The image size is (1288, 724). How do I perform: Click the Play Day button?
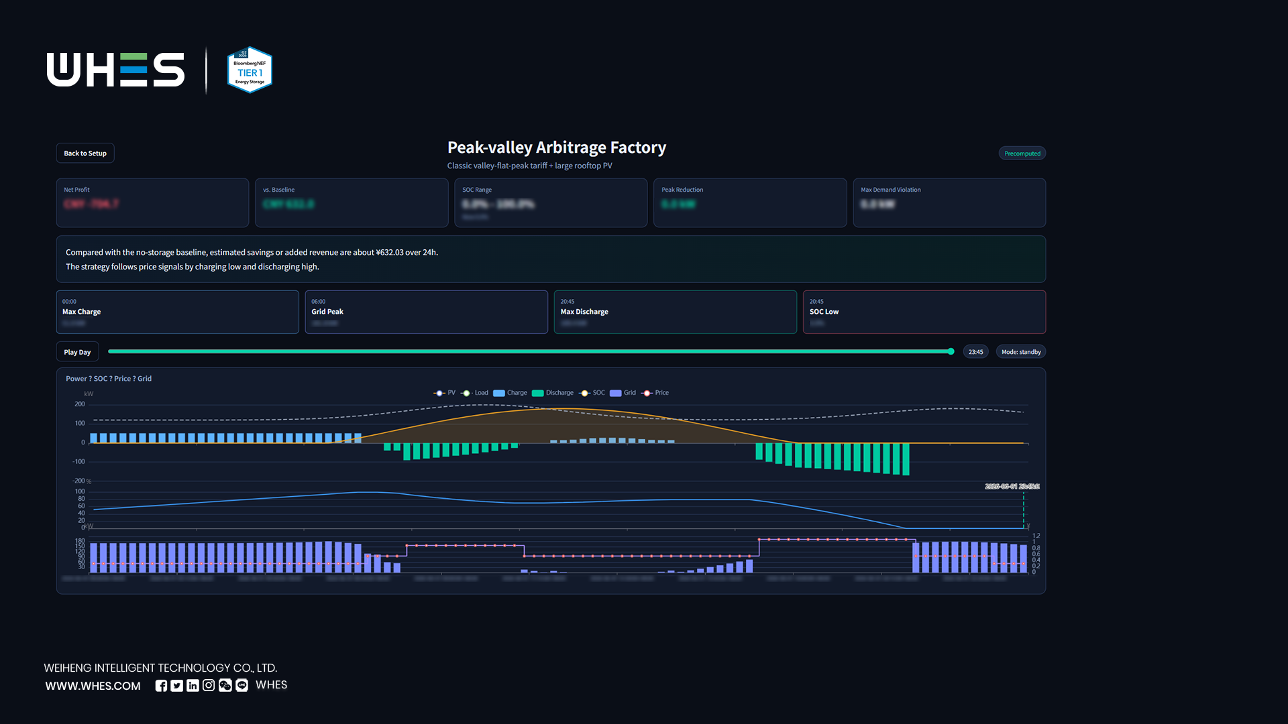77,352
